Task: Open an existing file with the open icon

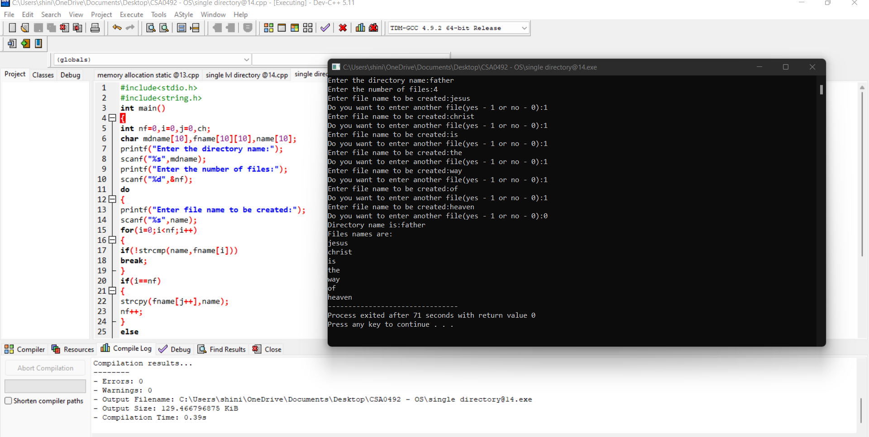Action: (24, 28)
